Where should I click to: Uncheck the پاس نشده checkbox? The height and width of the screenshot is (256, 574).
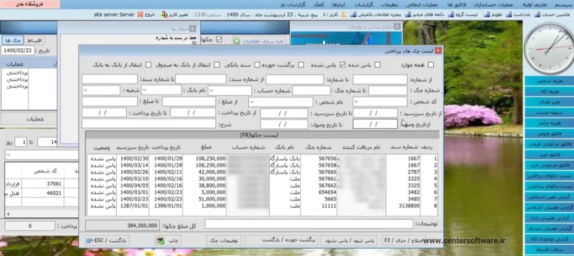342,65
